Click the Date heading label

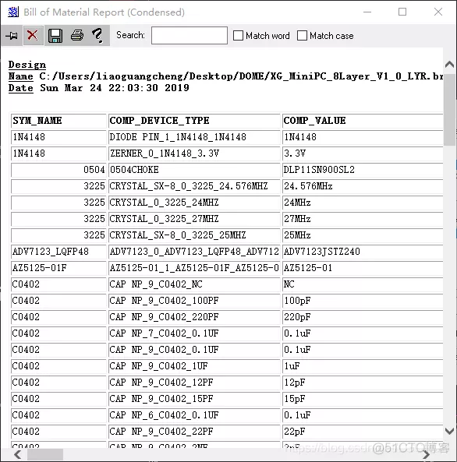20,88
